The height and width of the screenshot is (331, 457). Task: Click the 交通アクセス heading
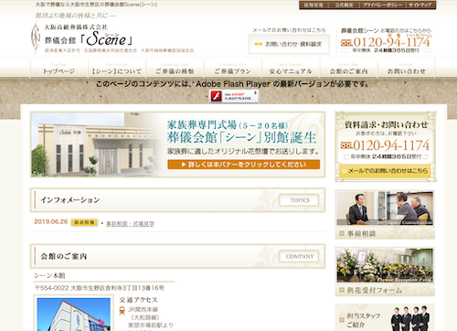pyautogui.click(x=139, y=300)
